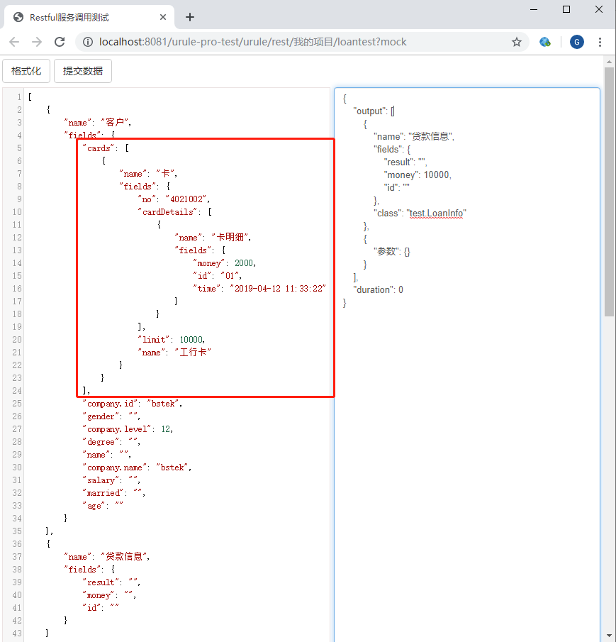Click the limit value 10000 in editor
The height and width of the screenshot is (642, 616).
pyautogui.click(x=191, y=339)
